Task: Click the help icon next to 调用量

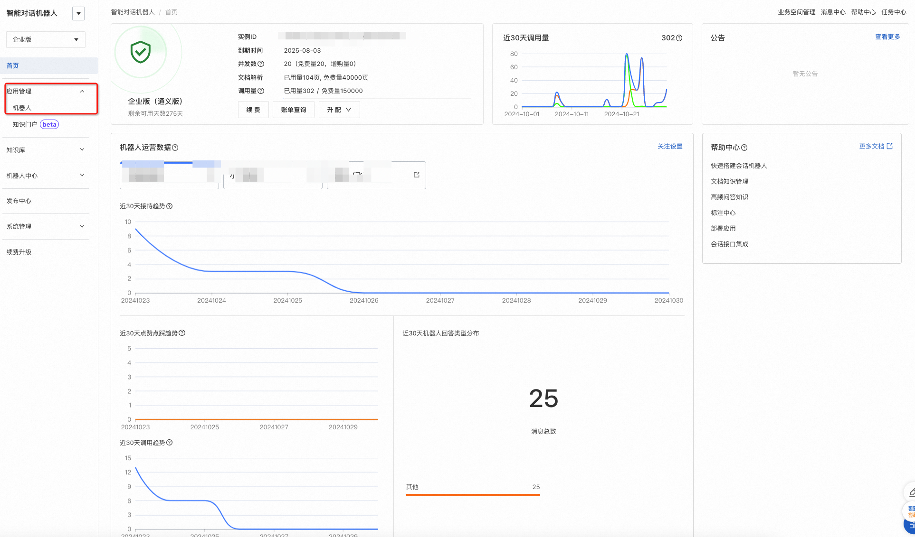Action: click(261, 91)
